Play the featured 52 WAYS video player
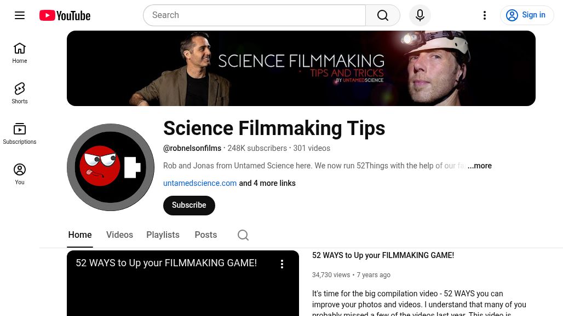This screenshot has height=316, width=563. point(183,283)
